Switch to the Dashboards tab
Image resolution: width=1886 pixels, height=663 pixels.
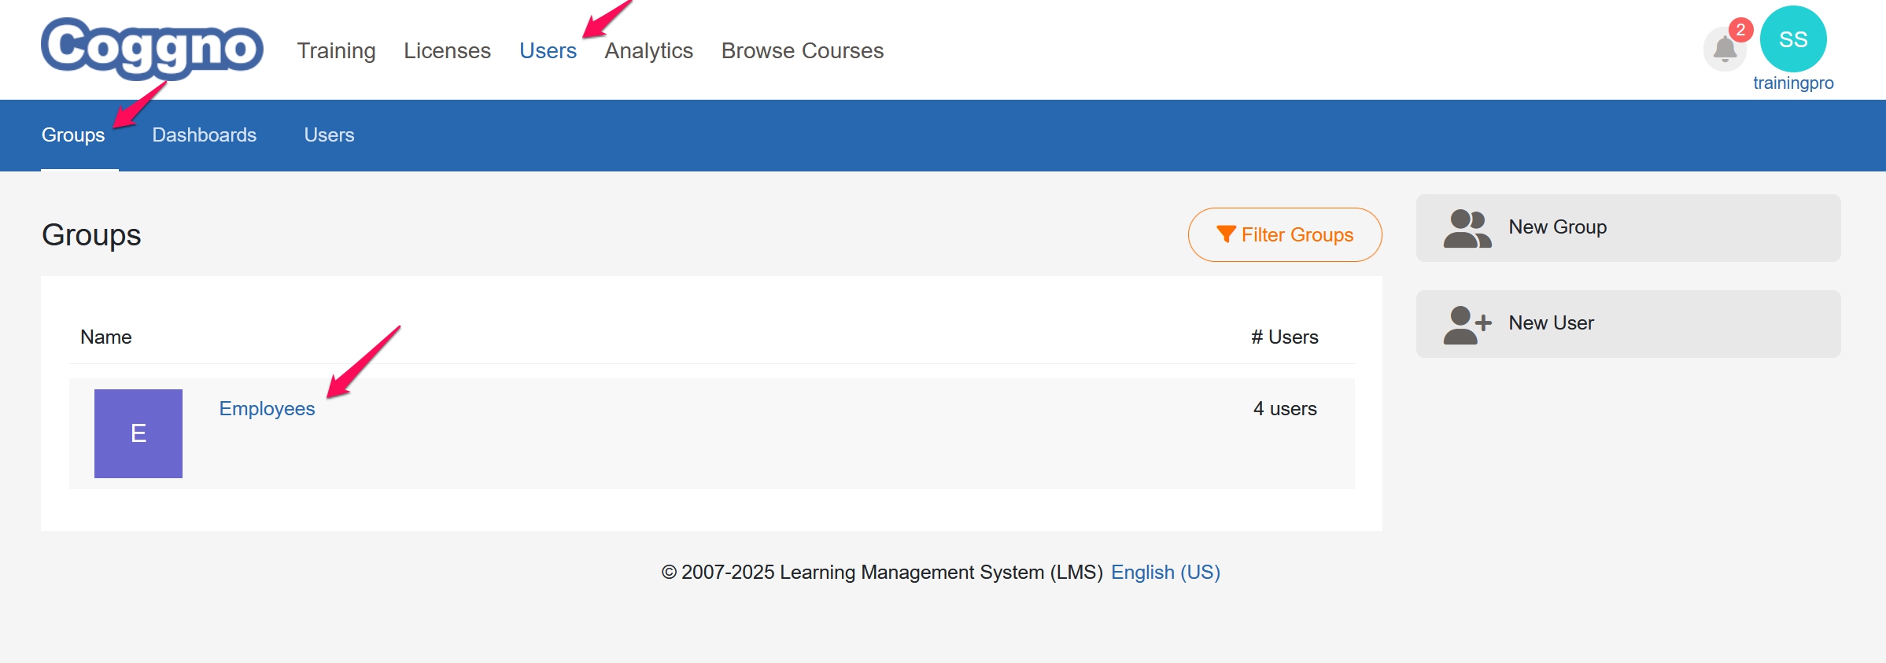(205, 134)
